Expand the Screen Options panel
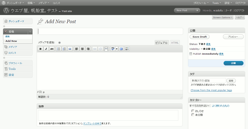This screenshot has width=248, height=129. (x=223, y=18)
